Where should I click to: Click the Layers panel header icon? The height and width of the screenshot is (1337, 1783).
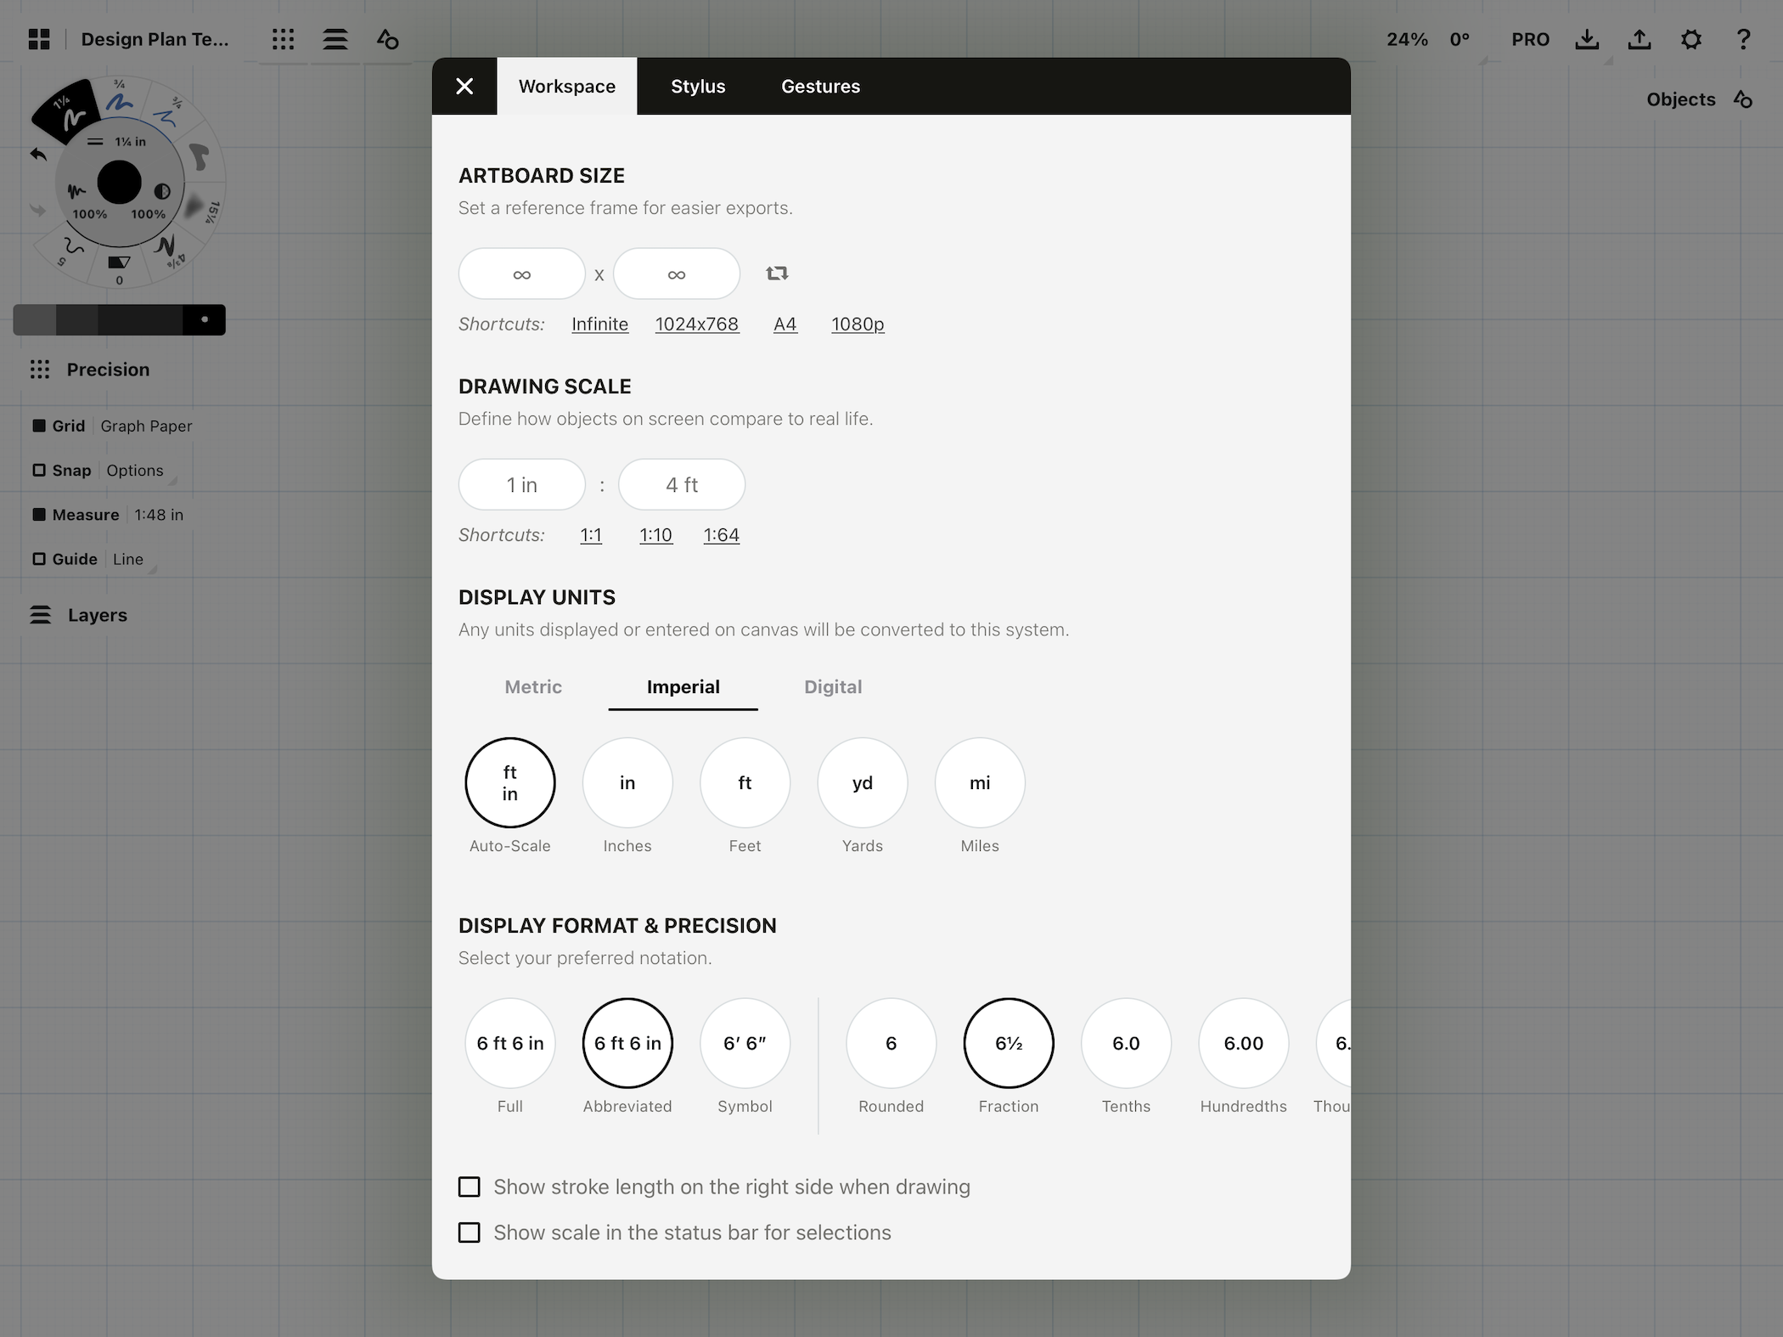click(40, 615)
